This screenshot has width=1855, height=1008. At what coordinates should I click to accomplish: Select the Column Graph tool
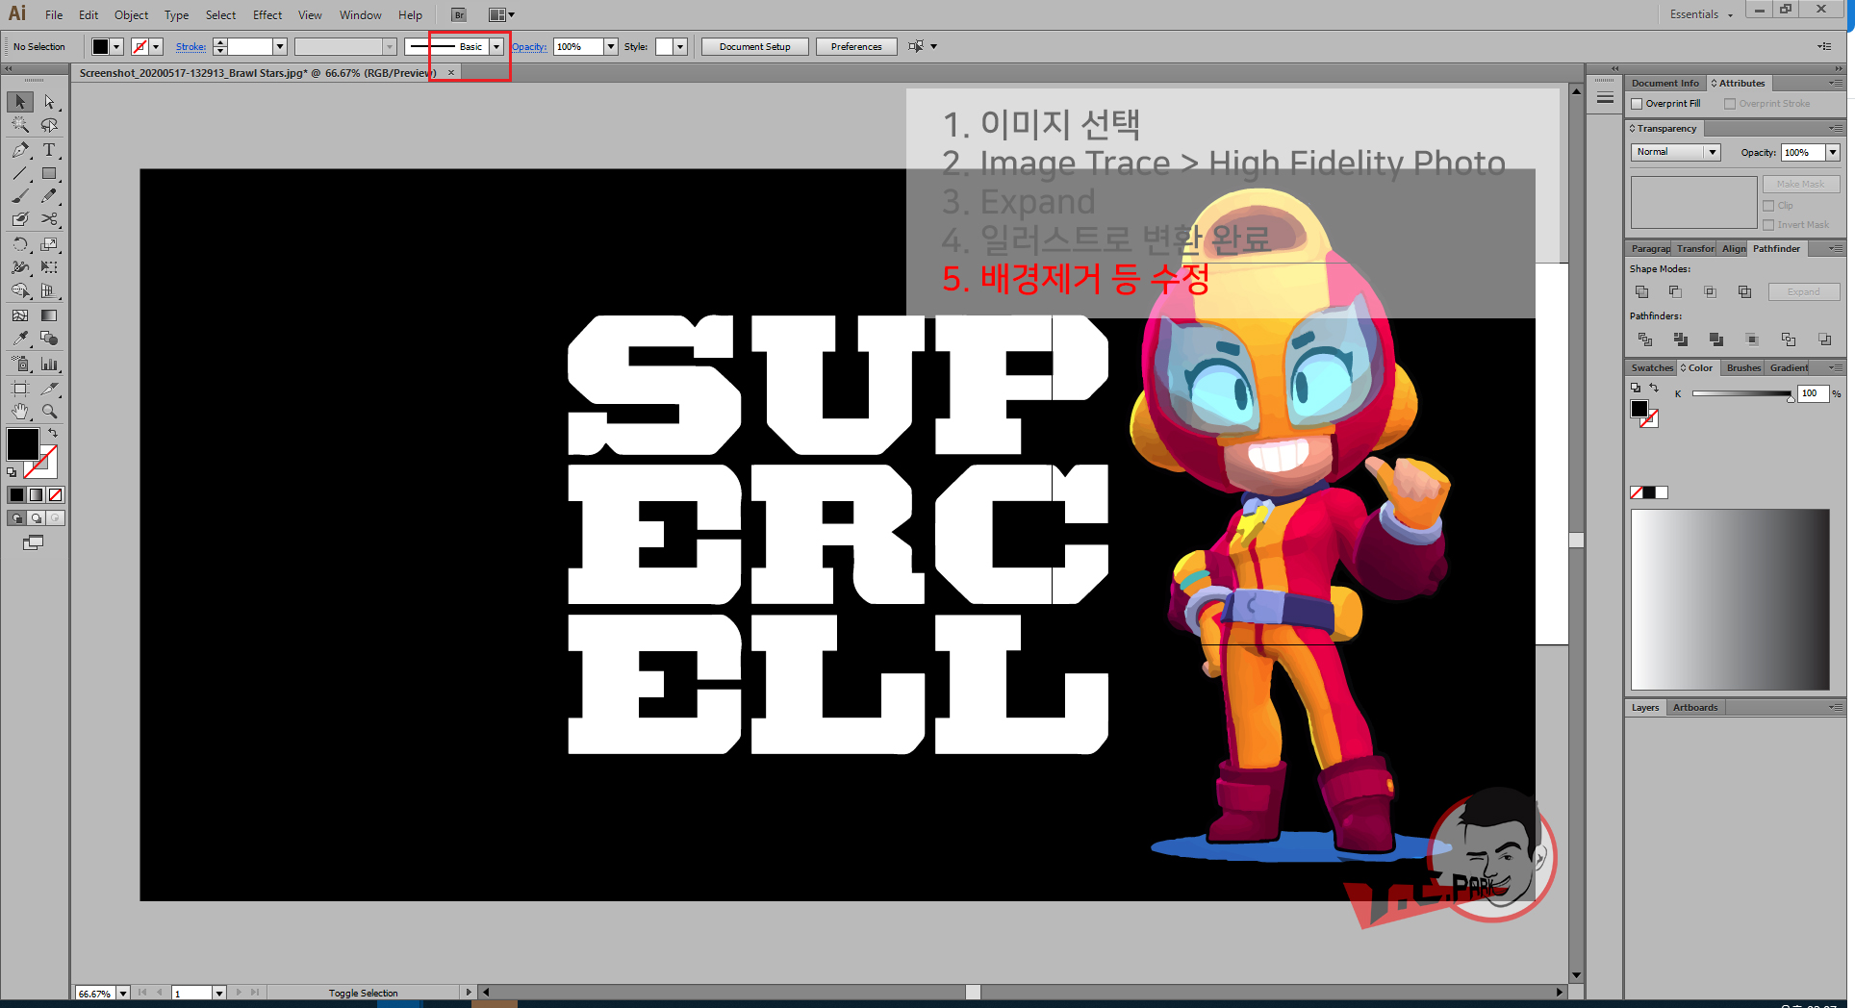(49, 365)
